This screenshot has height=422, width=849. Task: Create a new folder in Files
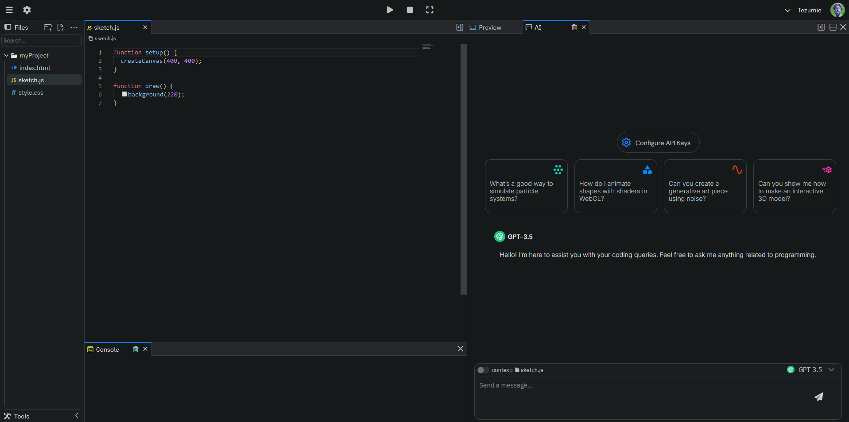(48, 27)
